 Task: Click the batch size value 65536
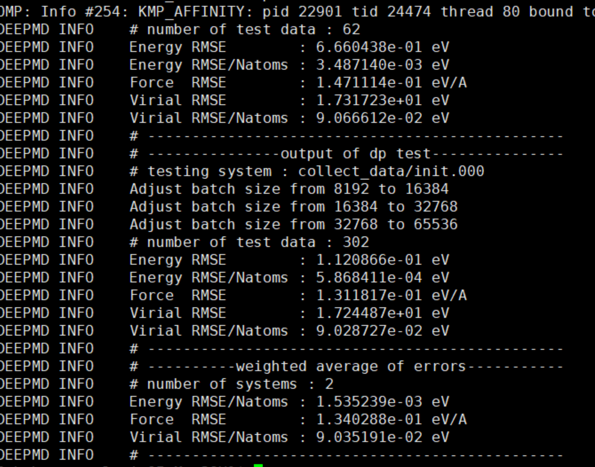(x=436, y=224)
